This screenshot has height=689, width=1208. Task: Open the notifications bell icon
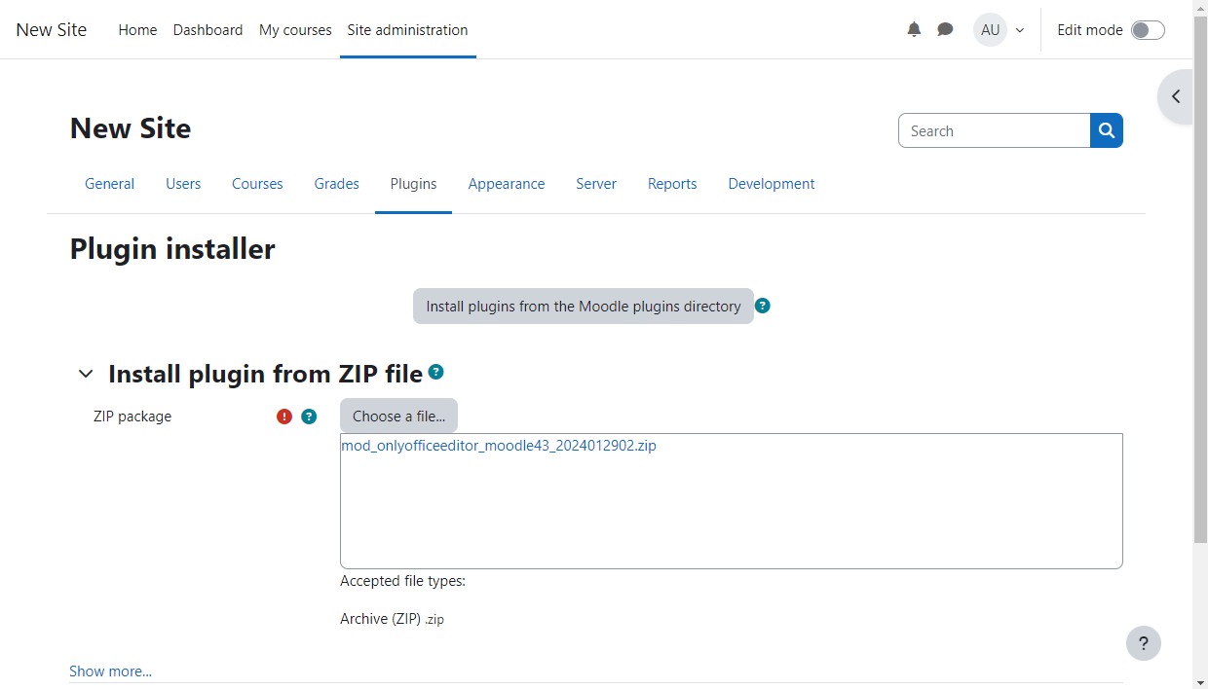pos(914,30)
